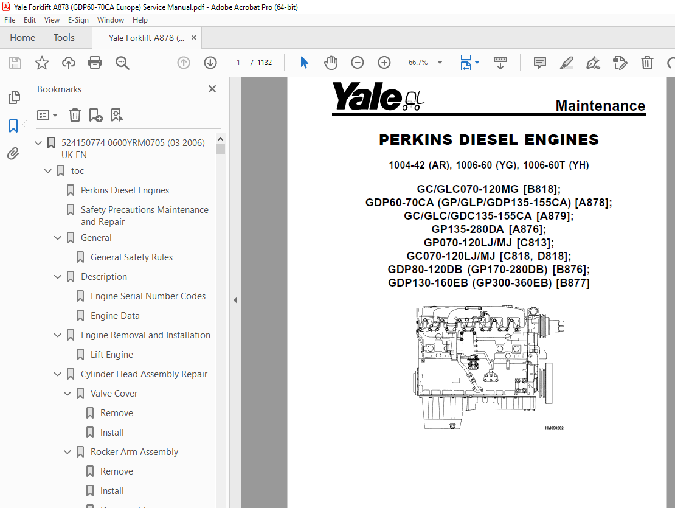The image size is (675, 508).
Task: Go to previous page arrow
Action: tap(184, 63)
